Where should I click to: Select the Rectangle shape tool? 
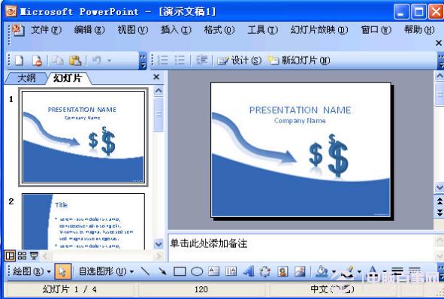[180, 271]
